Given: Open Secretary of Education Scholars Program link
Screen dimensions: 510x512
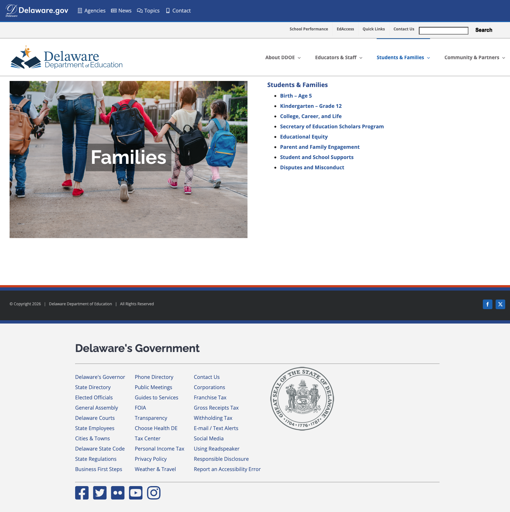Looking at the screenshot, I should (332, 126).
